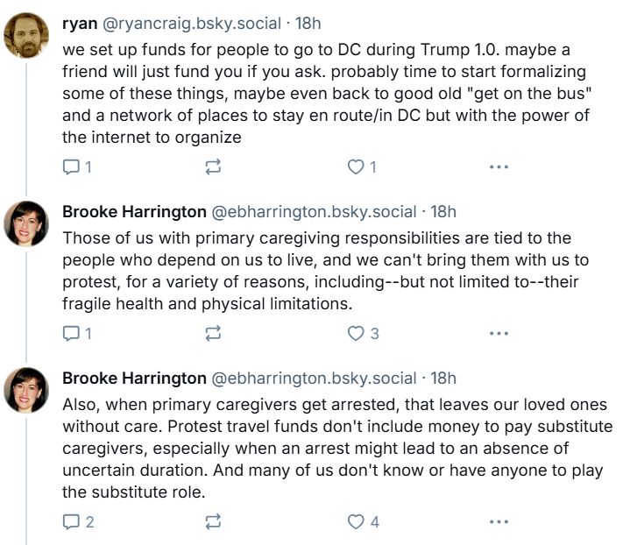Open 18h timestamp on ryan's post

(x=308, y=24)
